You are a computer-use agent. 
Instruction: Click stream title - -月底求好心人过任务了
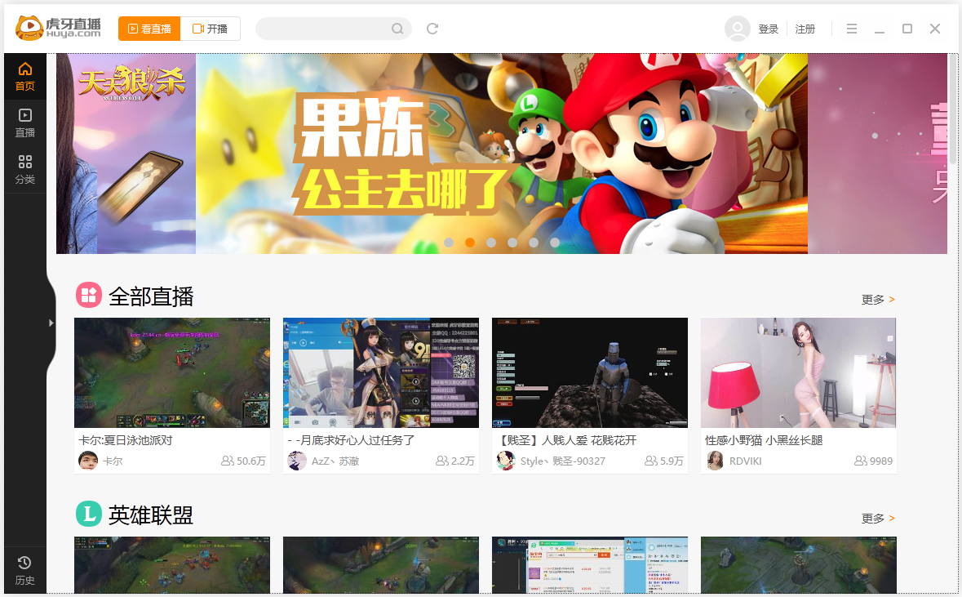[x=351, y=440]
